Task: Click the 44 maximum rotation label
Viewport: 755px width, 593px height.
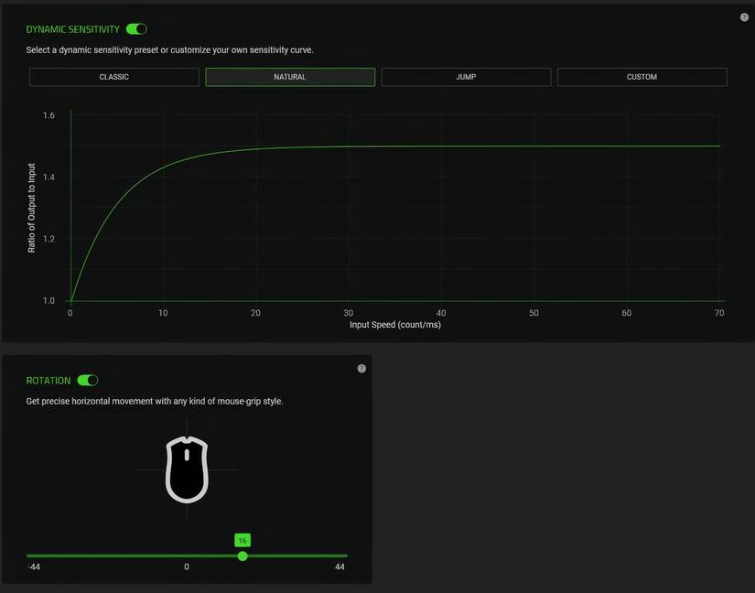Action: pyautogui.click(x=340, y=567)
